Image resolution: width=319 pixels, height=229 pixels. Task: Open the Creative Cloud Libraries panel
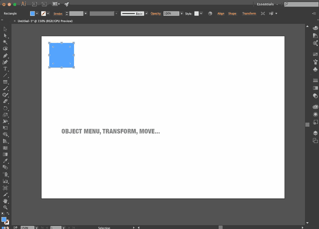tap(315, 107)
